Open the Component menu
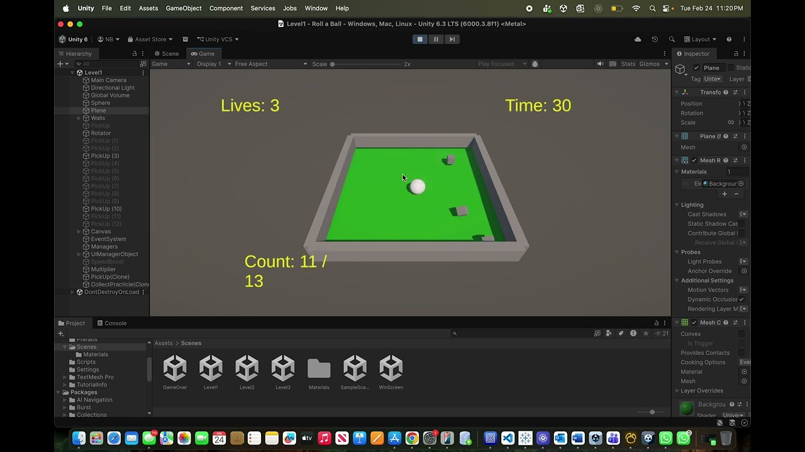 click(x=226, y=8)
